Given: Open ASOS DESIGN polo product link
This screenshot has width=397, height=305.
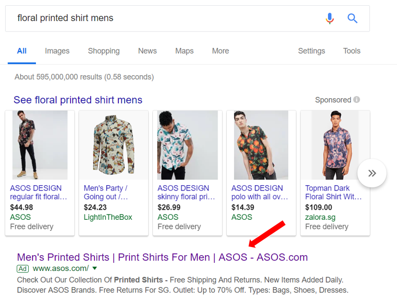Looking at the screenshot, I should coord(260,192).
